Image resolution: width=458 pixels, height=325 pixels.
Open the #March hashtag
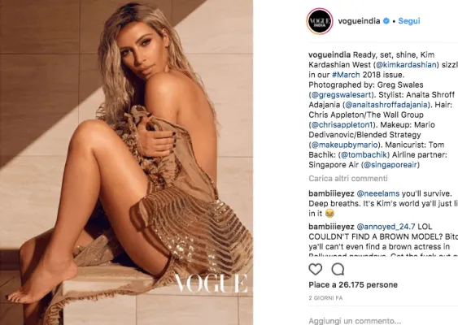coord(346,75)
